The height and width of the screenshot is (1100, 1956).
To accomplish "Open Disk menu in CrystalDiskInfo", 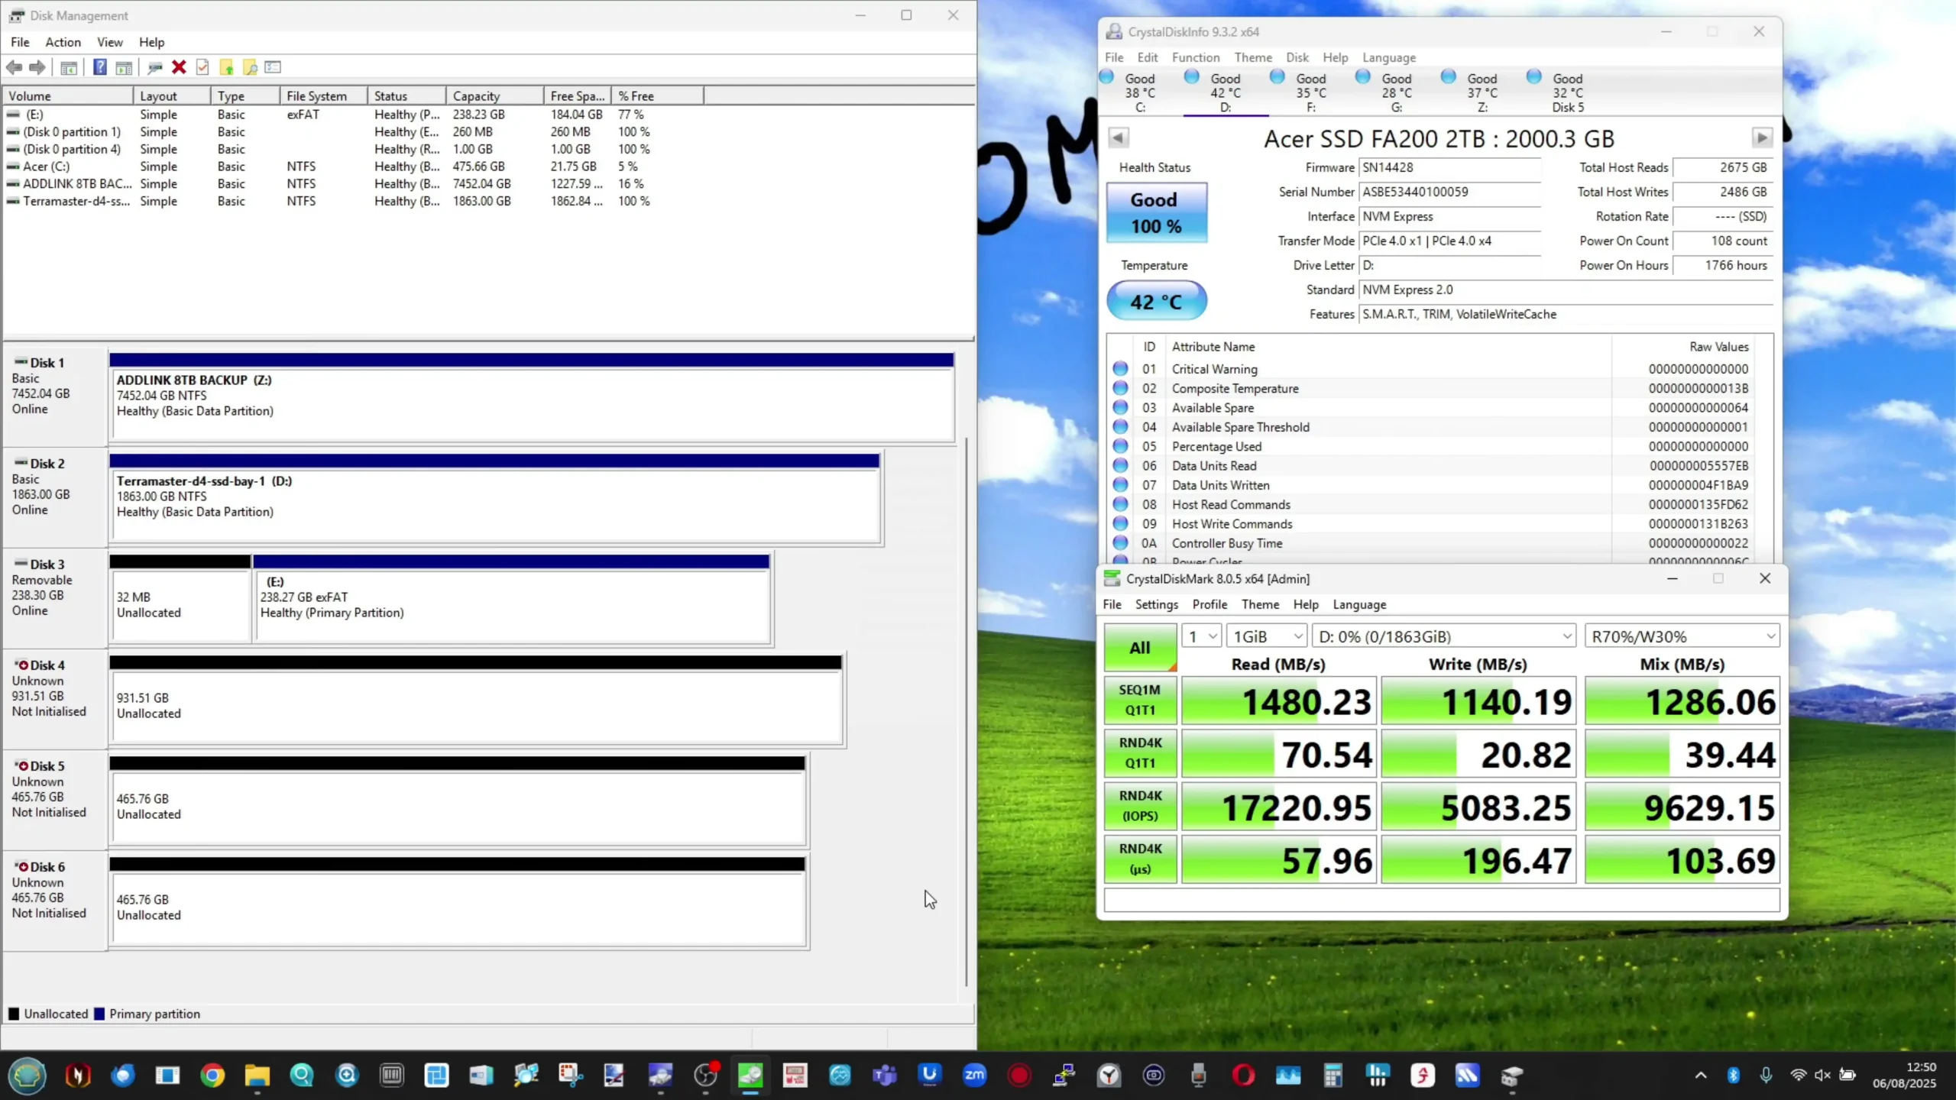I will pos(1297,57).
